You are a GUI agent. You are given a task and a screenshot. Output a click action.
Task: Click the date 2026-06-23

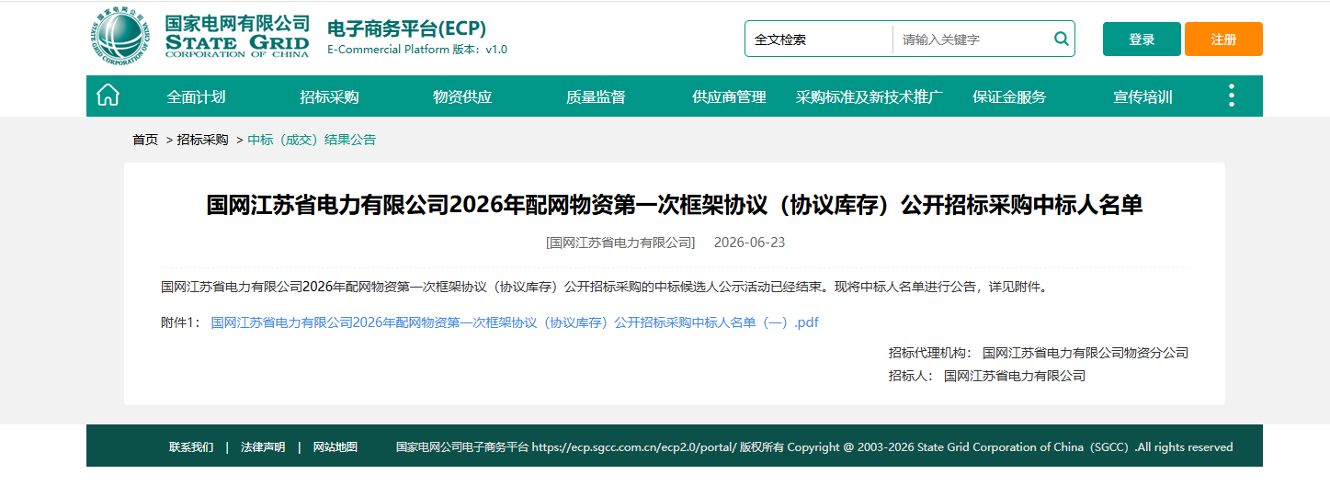click(749, 243)
